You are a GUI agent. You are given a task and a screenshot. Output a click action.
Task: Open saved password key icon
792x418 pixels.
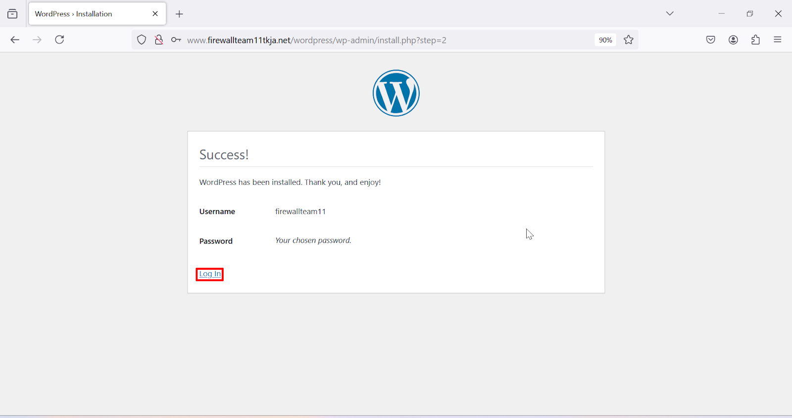(176, 40)
